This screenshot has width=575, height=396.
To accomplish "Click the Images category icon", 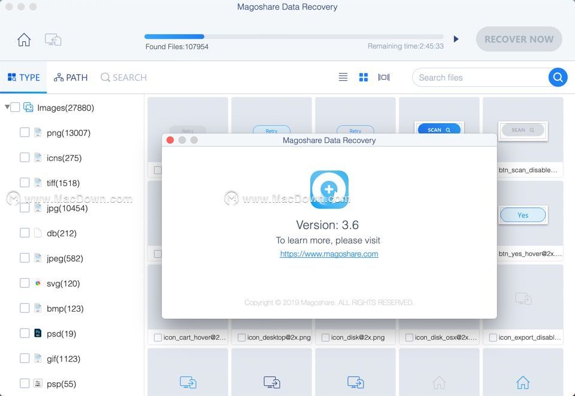I will pos(28,107).
